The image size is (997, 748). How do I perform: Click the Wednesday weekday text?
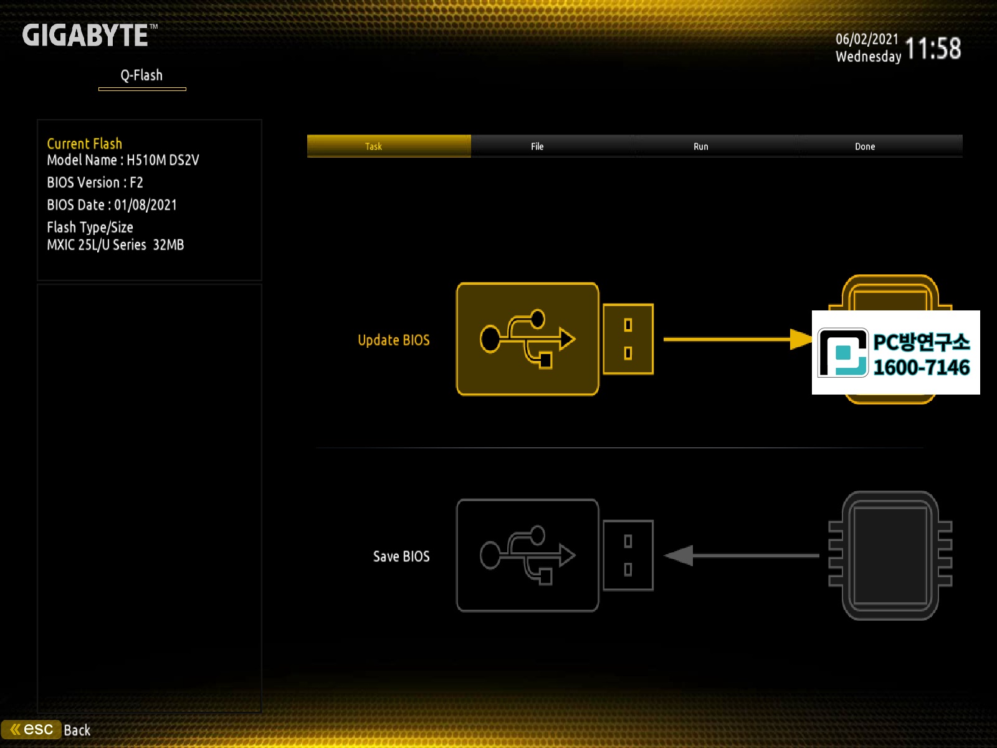coord(869,57)
